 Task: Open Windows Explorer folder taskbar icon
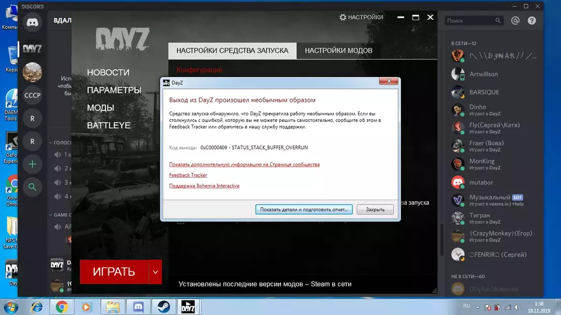tap(113, 307)
